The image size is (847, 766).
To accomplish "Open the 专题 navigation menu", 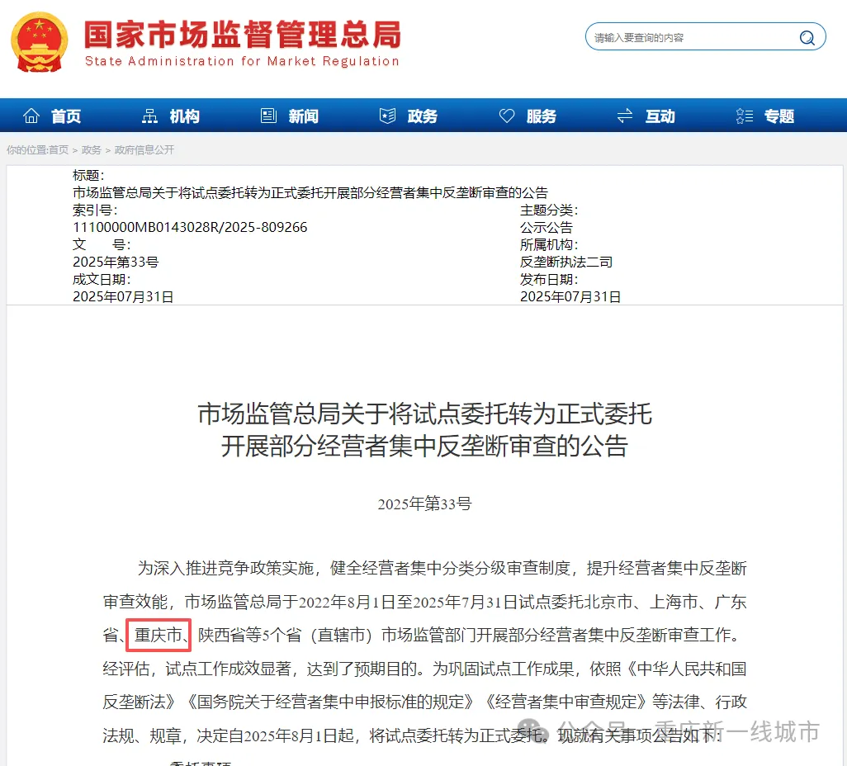I will [x=780, y=116].
